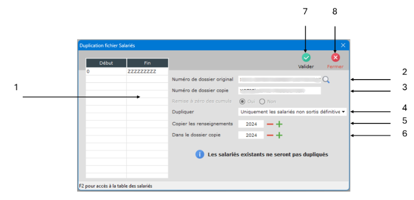Close the Duplication fichier Salariés window

point(343,45)
